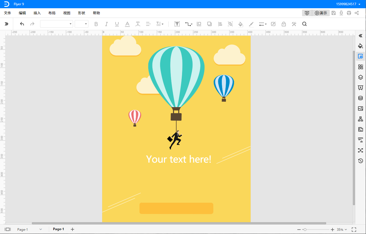The width and height of the screenshot is (366, 234).
Task: Click the print icon
Action: 349,13
